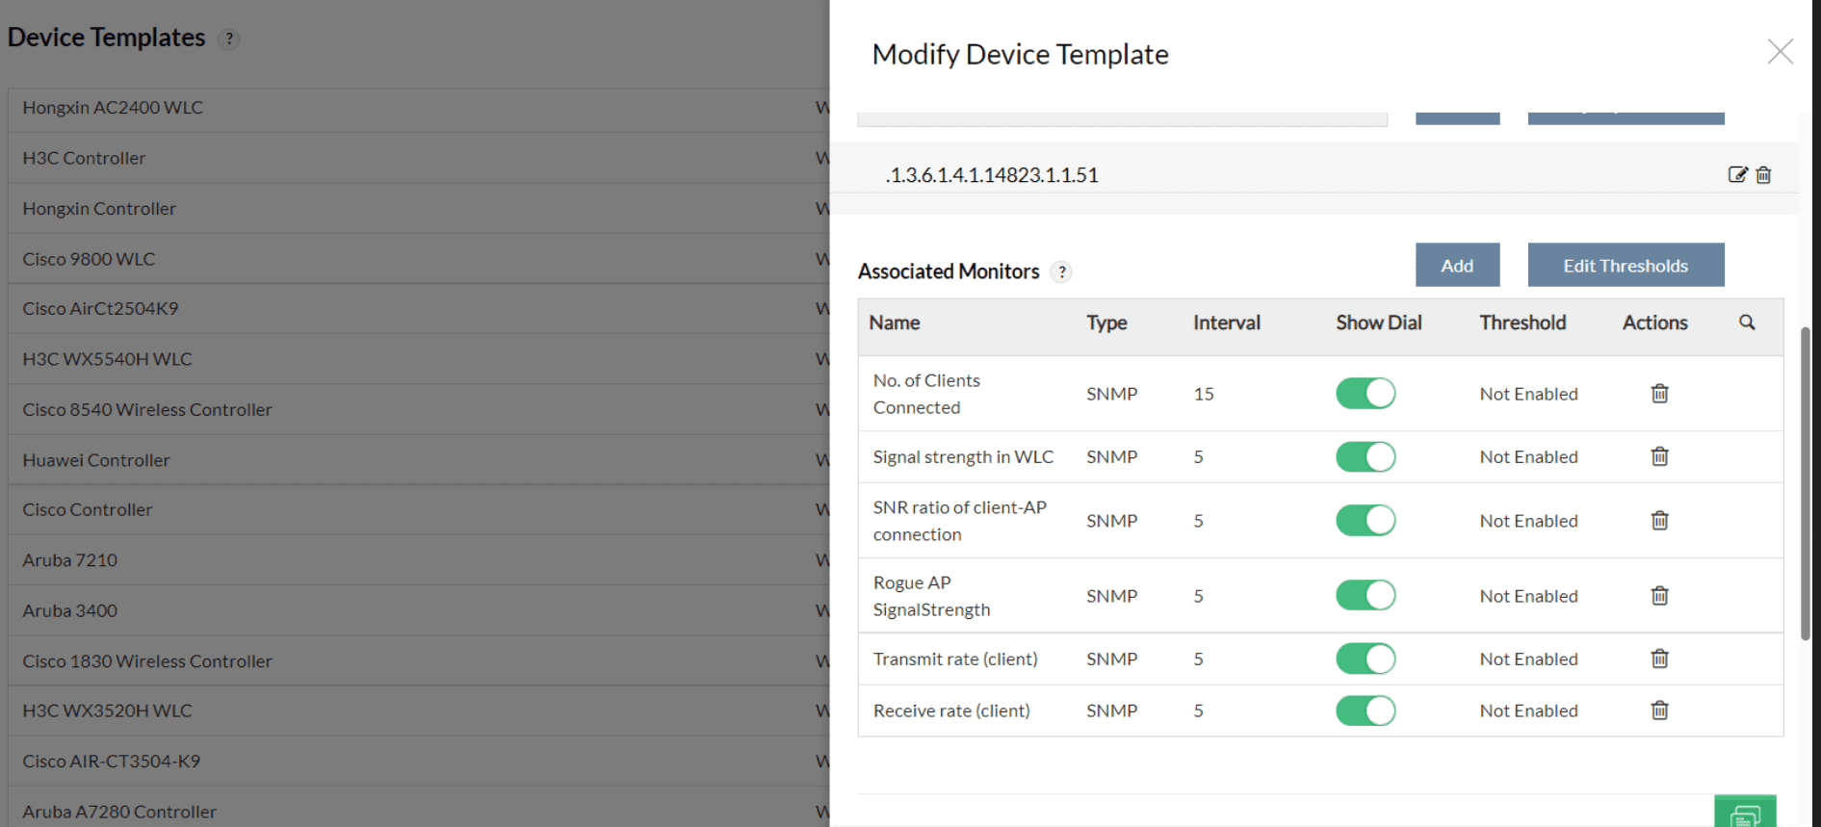Click the green floating device icon at bottom right
The image size is (1821, 827).
coord(1746,814)
